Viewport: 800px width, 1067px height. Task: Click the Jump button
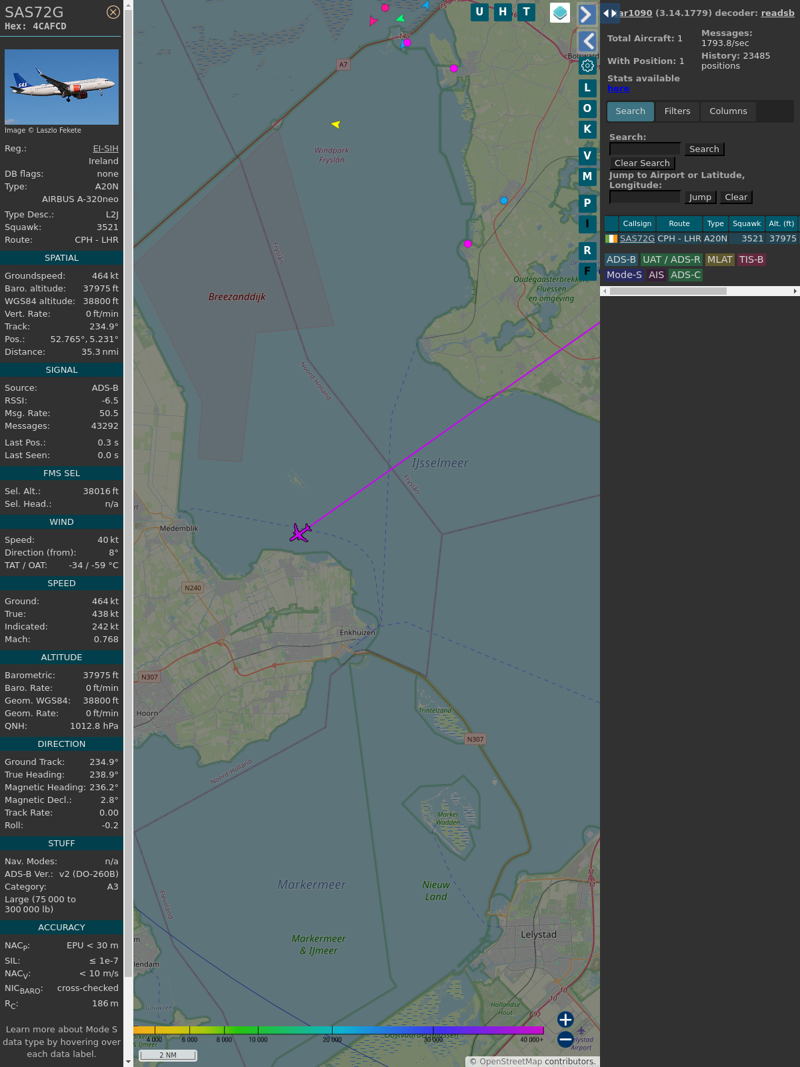click(x=700, y=197)
